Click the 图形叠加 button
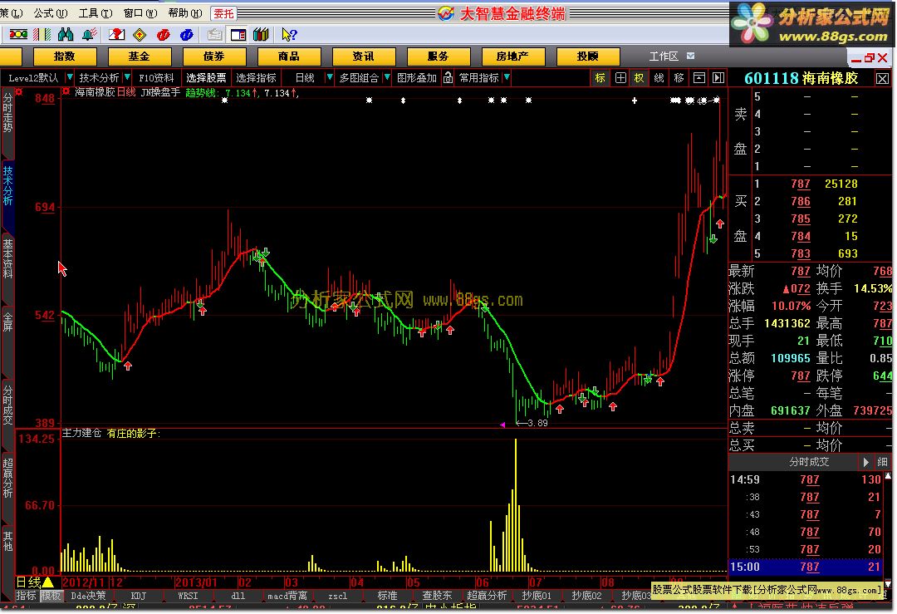The width and height of the screenshot is (897, 614). 417,78
